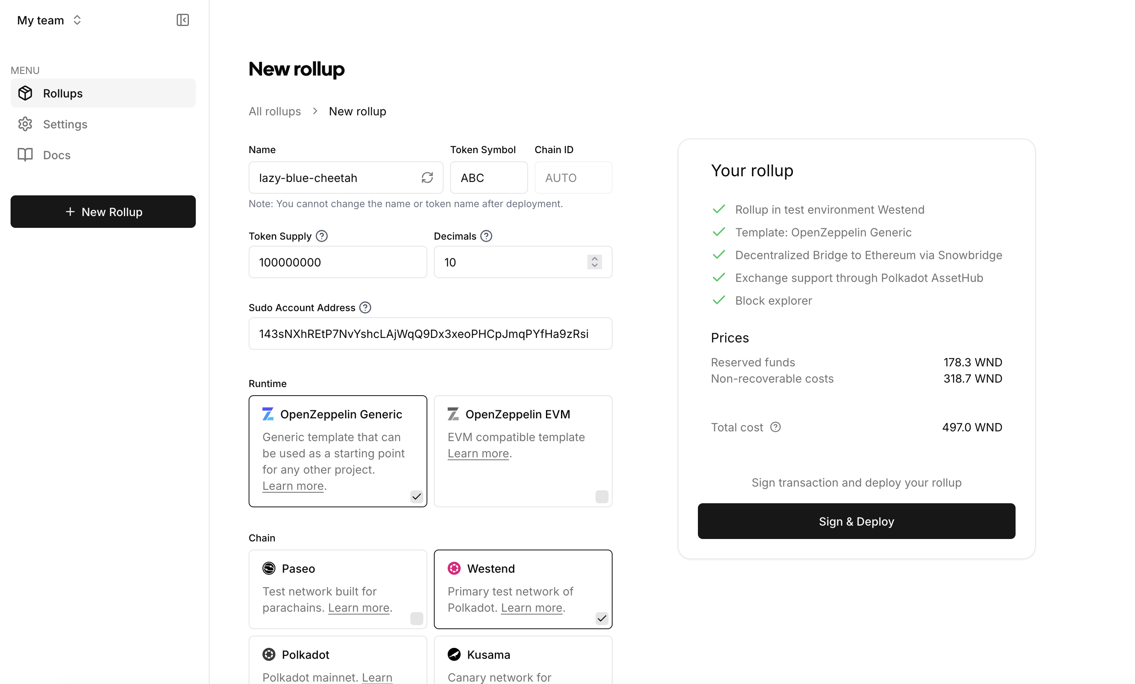Choose the Kusama chain card title

click(x=489, y=654)
